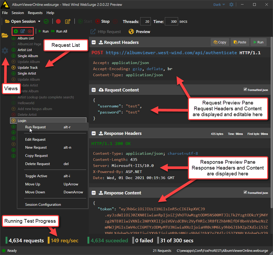Collapse the Request Content section

click(x=94, y=90)
